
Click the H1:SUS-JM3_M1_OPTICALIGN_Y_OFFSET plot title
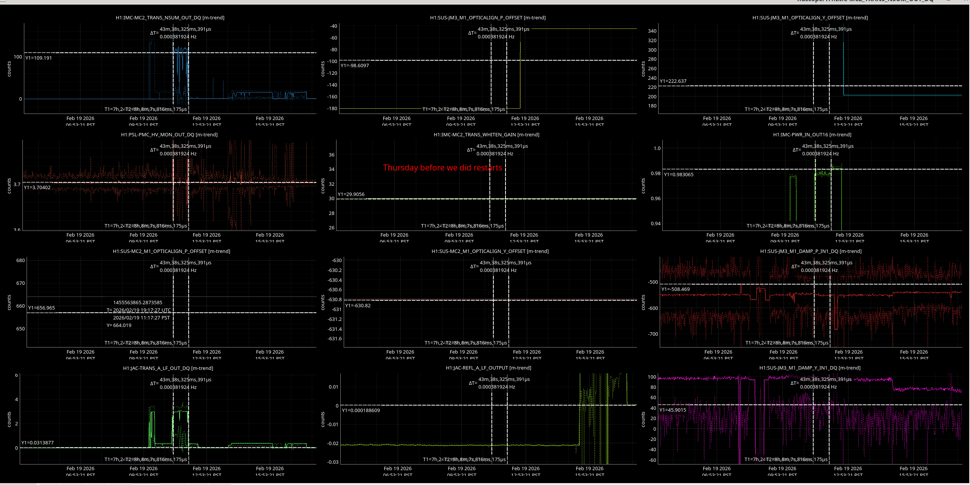[x=810, y=18]
